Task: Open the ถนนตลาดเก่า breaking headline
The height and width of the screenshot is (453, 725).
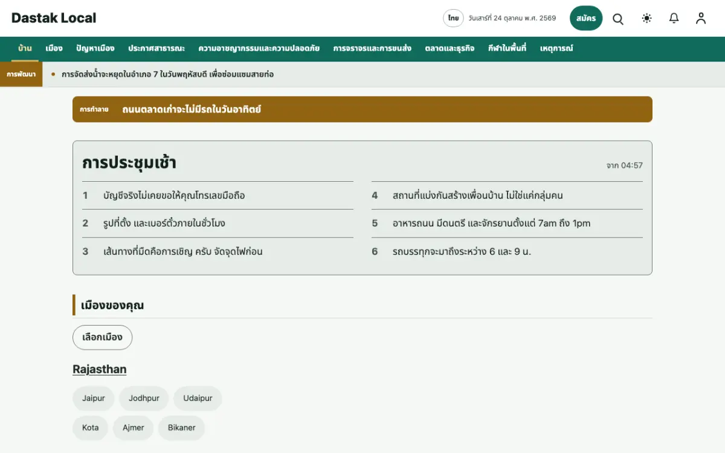Action: 192,109
